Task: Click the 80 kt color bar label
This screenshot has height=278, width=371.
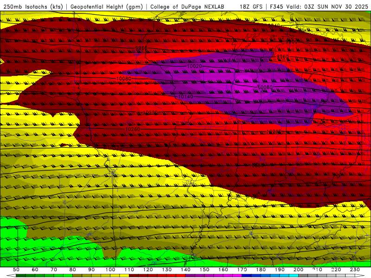Action: (x=73, y=270)
